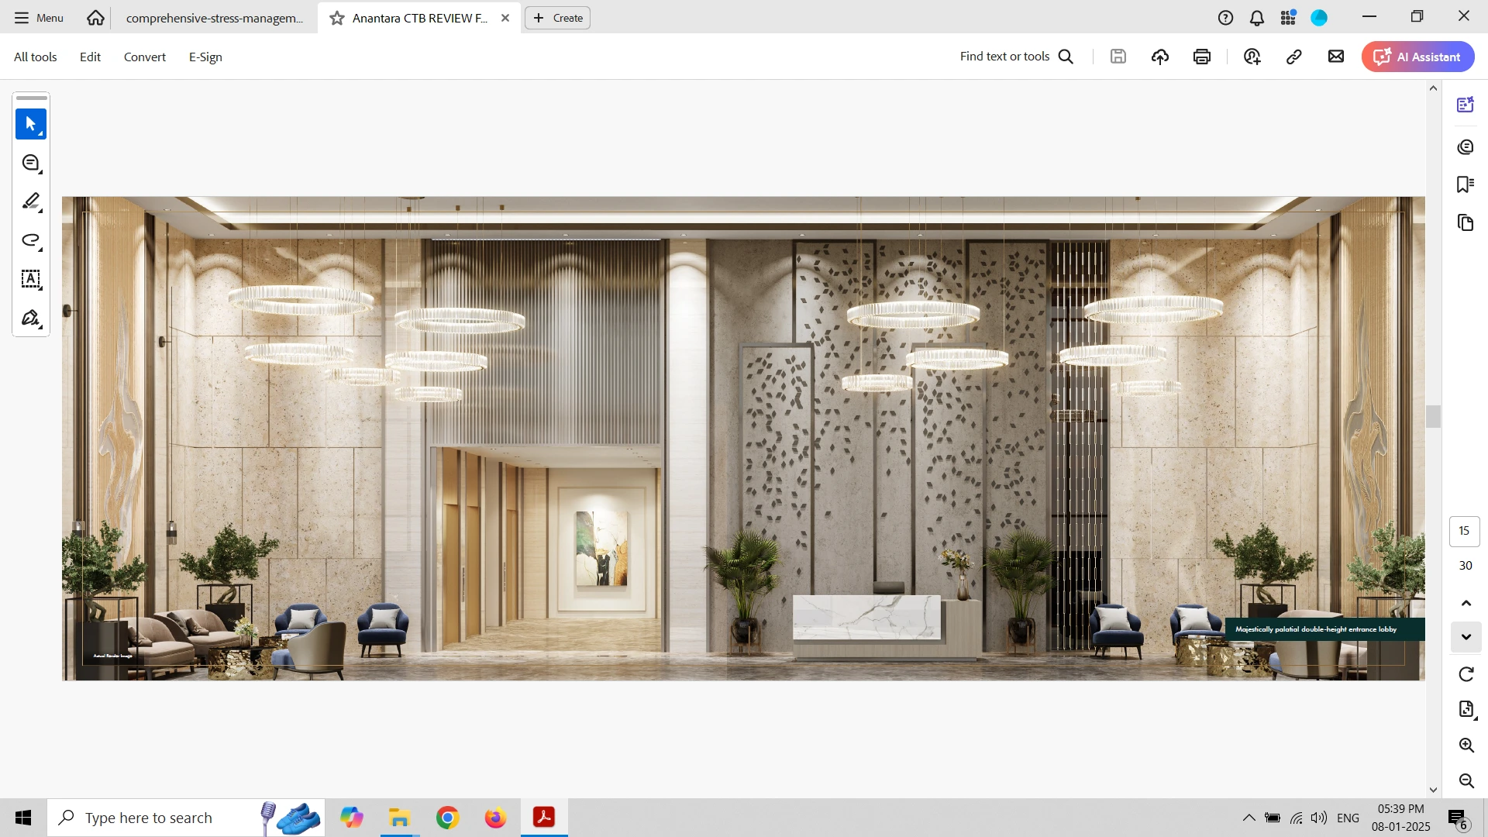Screen dimensions: 1488x837
Task: Click the page number field showing 15
Action: [1464, 531]
